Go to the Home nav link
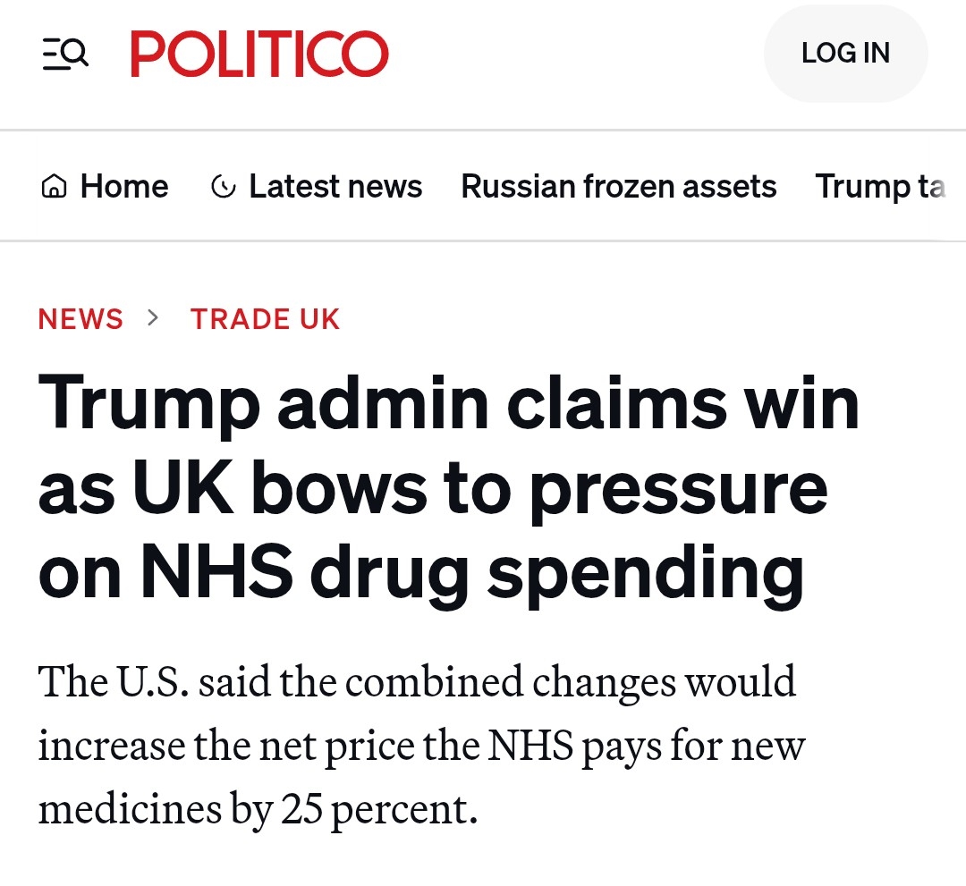966x886 pixels. [123, 187]
